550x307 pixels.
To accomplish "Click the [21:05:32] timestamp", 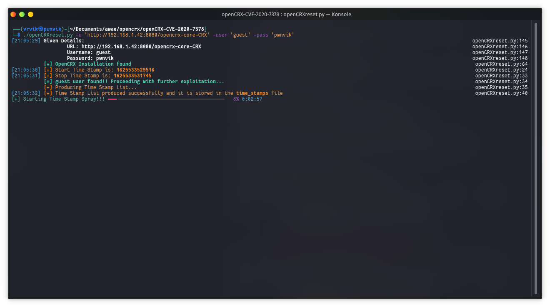I will 26,93.
